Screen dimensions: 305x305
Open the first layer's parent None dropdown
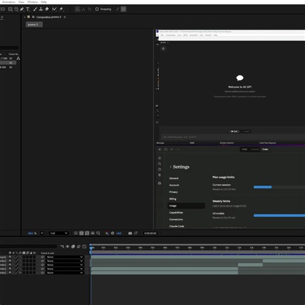65,257
